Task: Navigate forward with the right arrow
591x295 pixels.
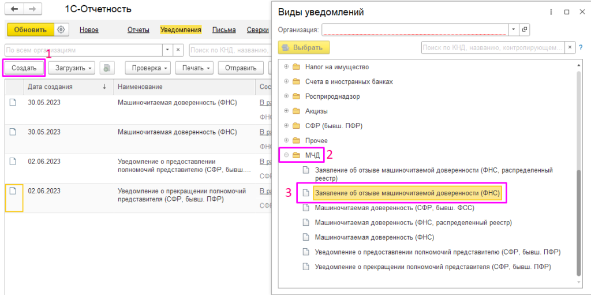Action: click(x=32, y=10)
